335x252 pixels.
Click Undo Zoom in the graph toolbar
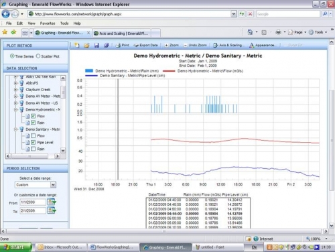click(x=195, y=45)
